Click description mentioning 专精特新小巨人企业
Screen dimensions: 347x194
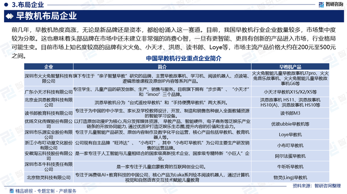162,156
